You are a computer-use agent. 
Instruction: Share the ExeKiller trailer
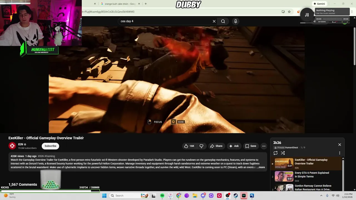[216, 146]
